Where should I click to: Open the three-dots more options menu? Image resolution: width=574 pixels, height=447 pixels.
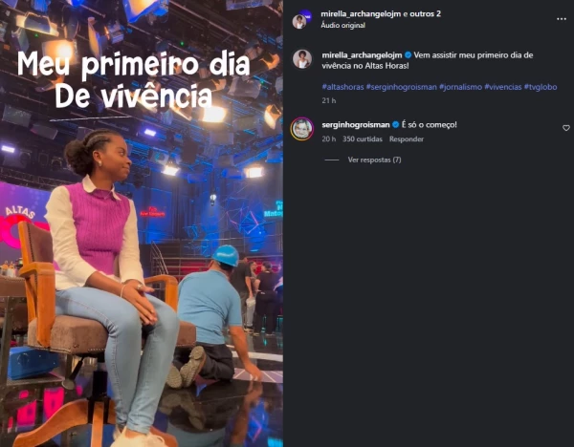coord(562,19)
